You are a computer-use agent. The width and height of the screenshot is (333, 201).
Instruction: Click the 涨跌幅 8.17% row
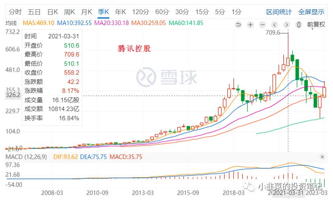(52, 90)
